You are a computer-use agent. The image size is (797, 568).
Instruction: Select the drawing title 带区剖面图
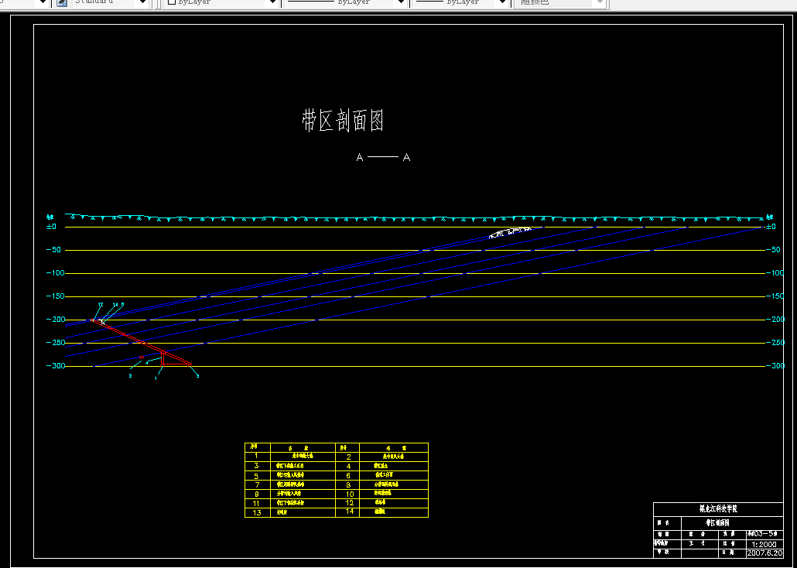click(x=343, y=121)
